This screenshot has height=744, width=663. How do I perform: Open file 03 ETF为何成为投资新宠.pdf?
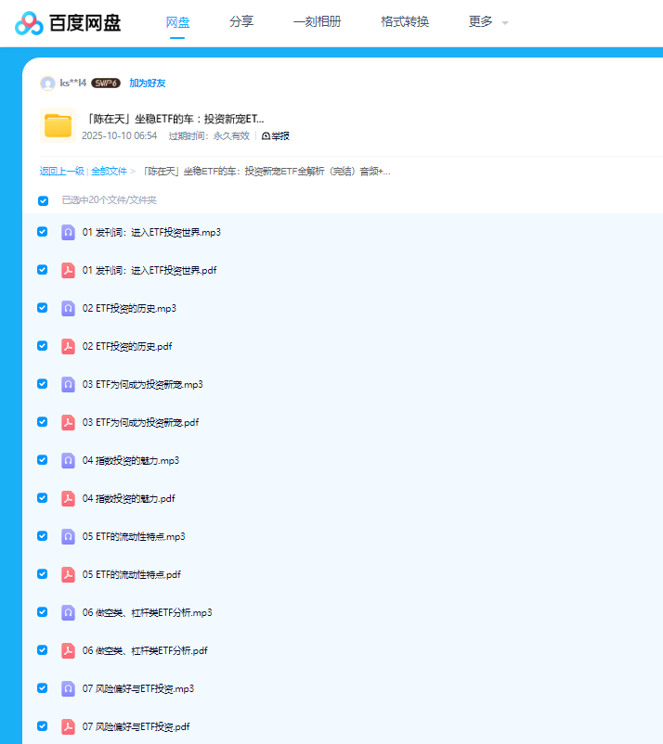[x=140, y=422]
